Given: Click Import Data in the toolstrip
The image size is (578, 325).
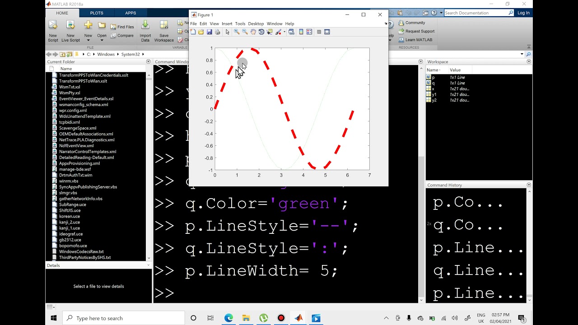Looking at the screenshot, I should coord(145,31).
